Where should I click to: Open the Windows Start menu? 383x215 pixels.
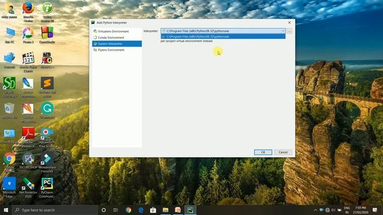(x=6, y=210)
